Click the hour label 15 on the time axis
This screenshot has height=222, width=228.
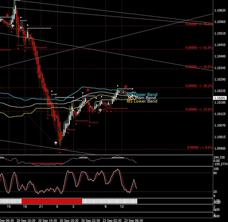pyautogui.click(x=9, y=206)
